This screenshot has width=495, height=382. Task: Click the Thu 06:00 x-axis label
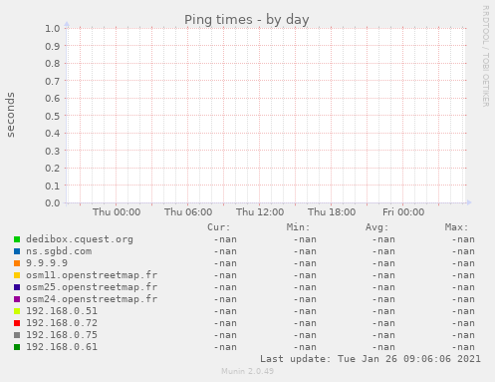point(188,212)
